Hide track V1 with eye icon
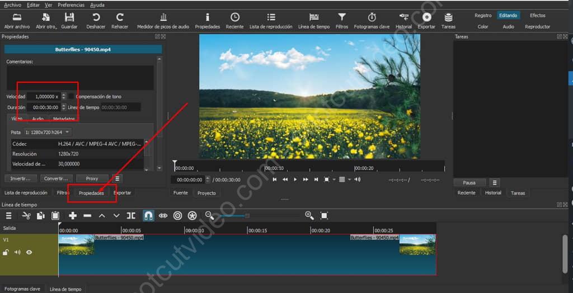The image size is (573, 293). (29, 252)
